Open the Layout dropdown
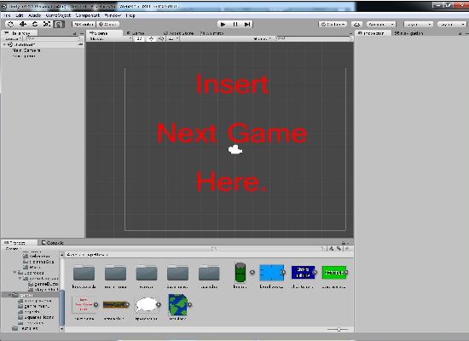Image resolution: width=469 pixels, height=341 pixels. point(452,24)
